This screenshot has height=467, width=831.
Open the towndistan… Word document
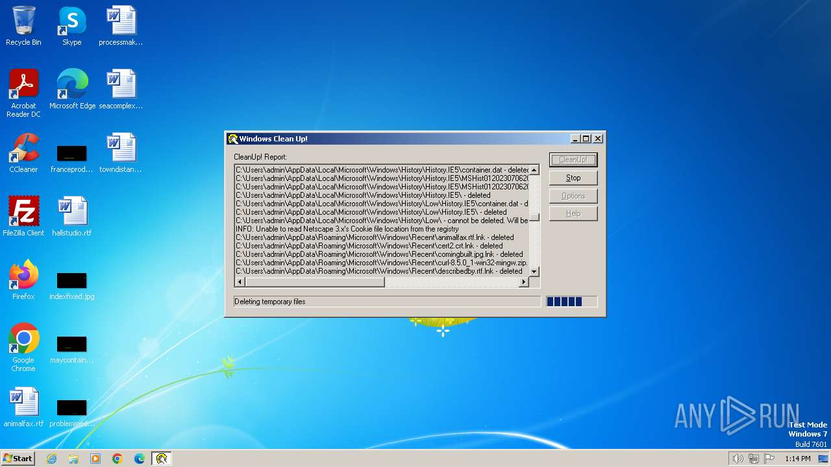pos(121,153)
